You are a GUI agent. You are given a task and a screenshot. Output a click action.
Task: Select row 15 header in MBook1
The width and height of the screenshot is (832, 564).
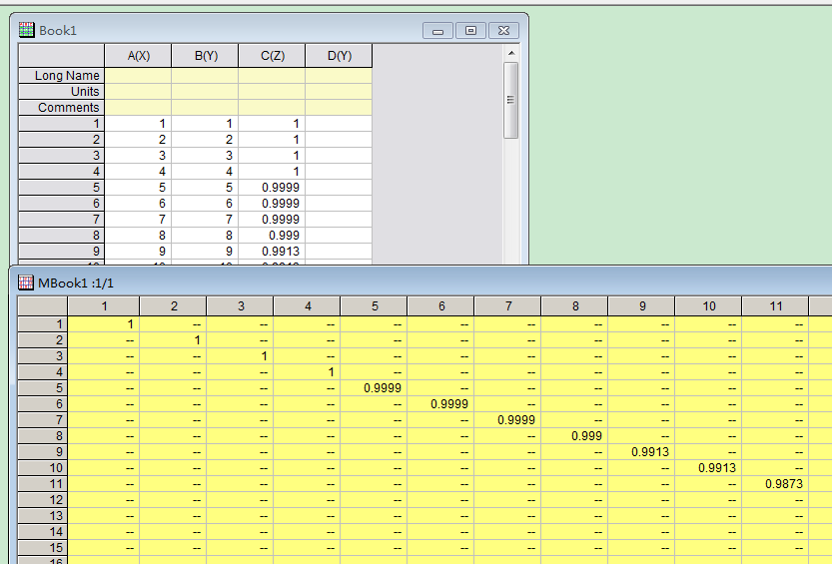pos(42,548)
